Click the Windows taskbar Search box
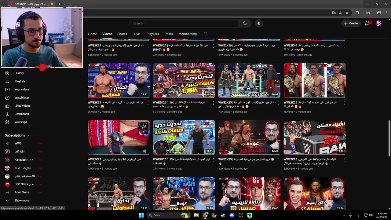This screenshot has height=220, width=391. [169, 215]
